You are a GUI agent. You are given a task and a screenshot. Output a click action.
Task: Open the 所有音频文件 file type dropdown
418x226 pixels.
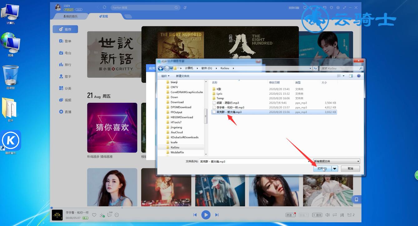[x=337, y=161]
